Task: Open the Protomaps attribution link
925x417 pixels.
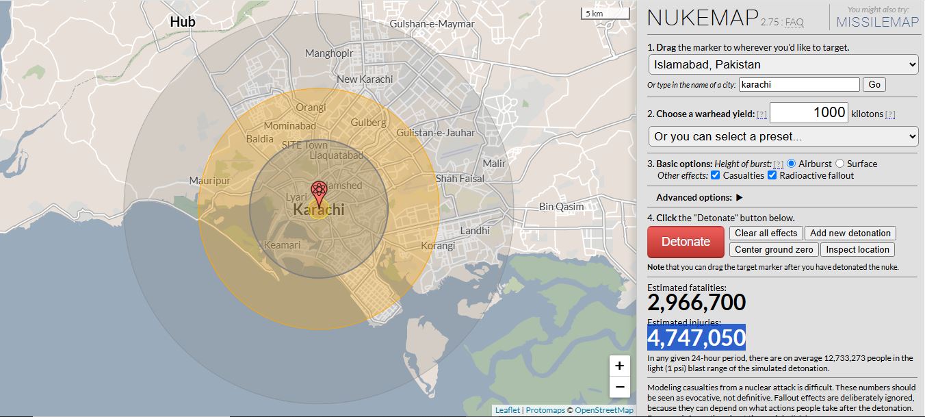Action: pyautogui.click(x=545, y=410)
